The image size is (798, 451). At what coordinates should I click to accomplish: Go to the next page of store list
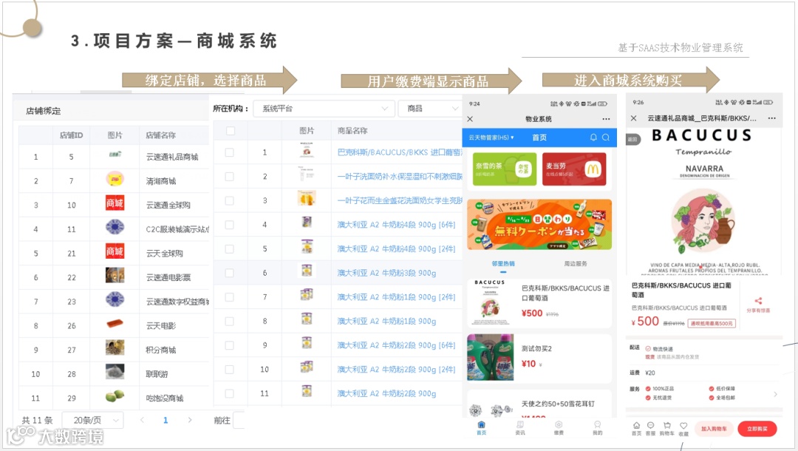coord(190,420)
